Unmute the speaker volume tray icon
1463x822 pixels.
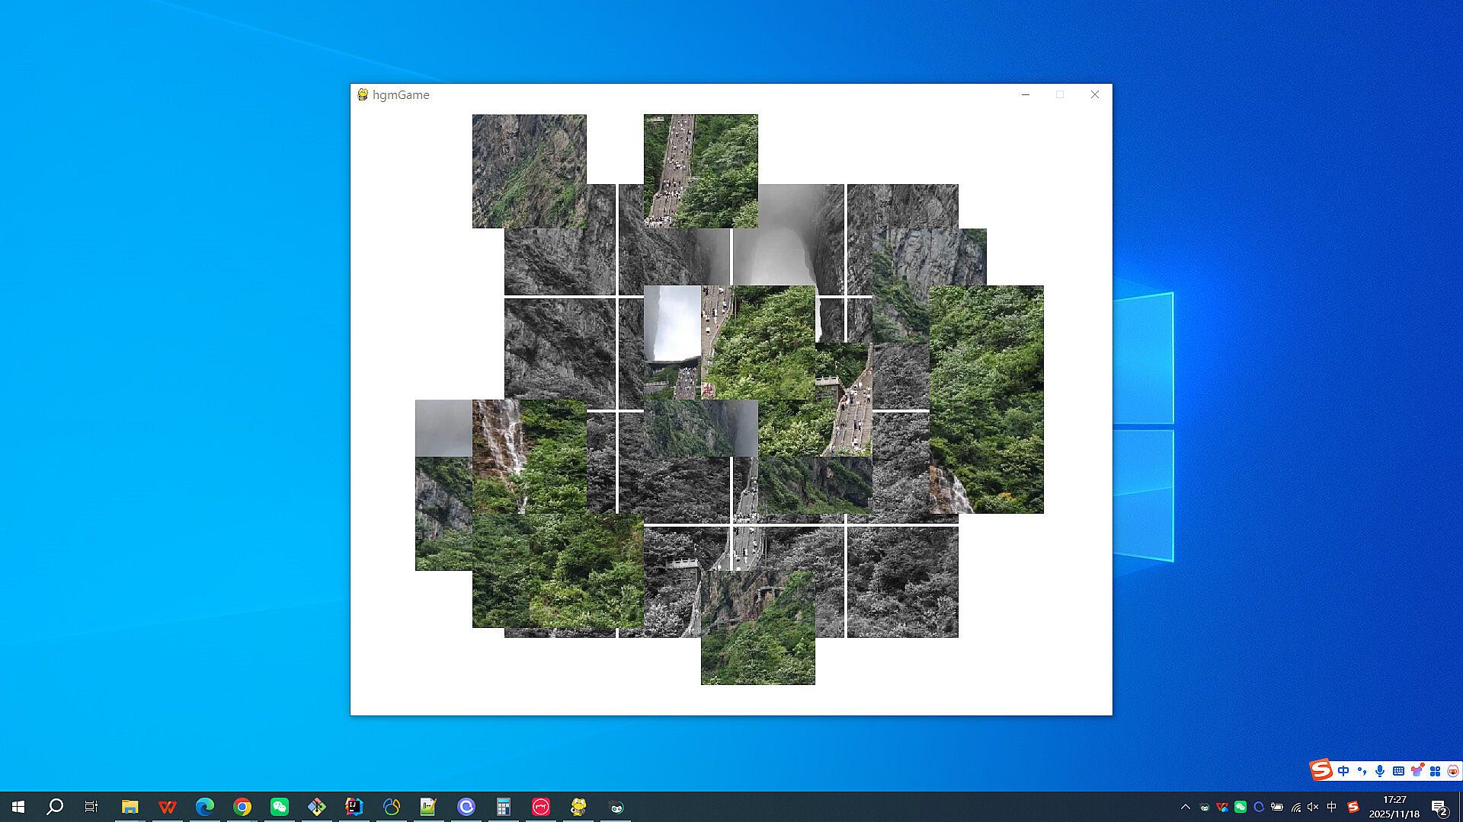click(1313, 807)
